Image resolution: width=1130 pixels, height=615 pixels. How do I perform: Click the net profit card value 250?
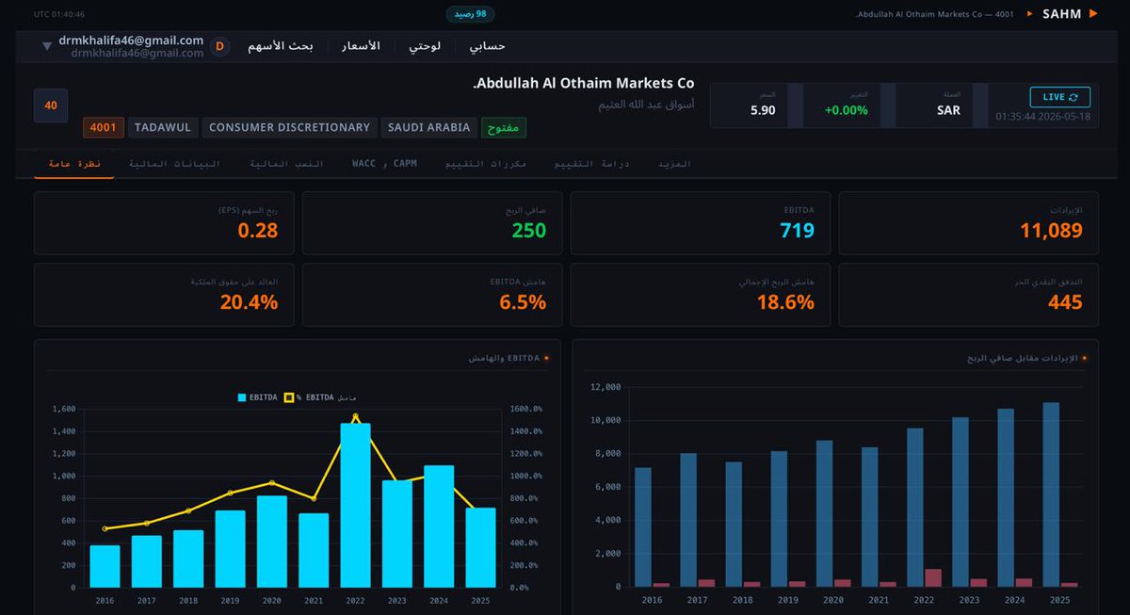[x=529, y=230]
